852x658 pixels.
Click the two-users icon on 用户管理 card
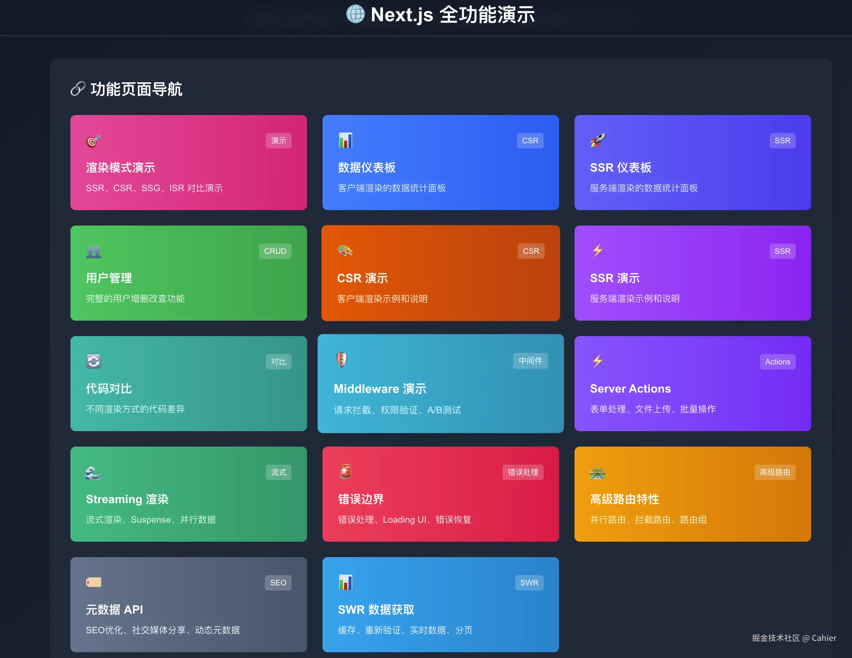click(x=93, y=252)
